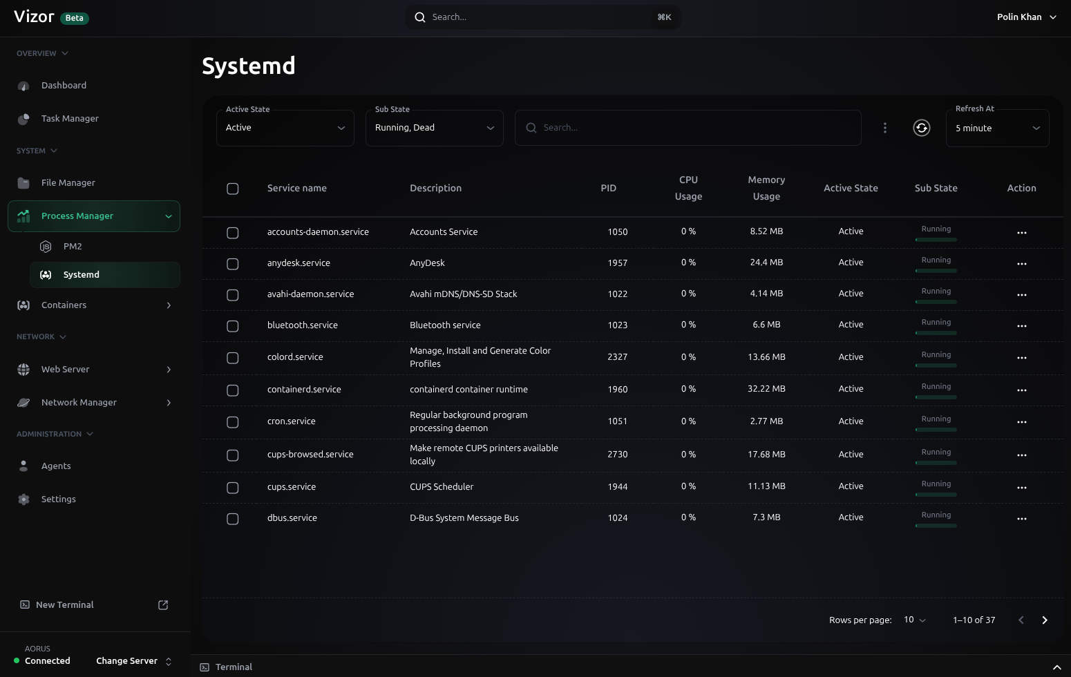Screen dimensions: 1071x677
Task: Click the New Terminal external-link icon
Action: 163,605
